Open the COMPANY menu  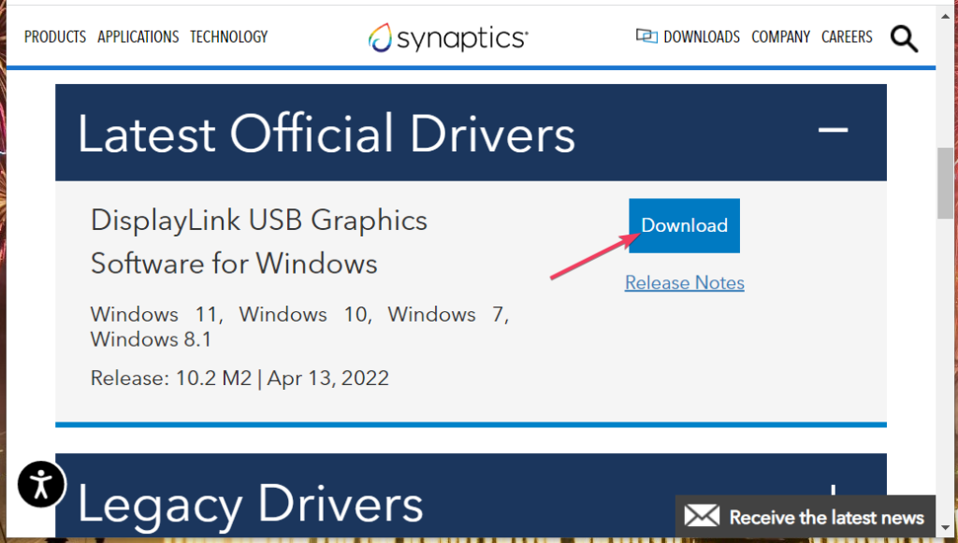coord(781,36)
